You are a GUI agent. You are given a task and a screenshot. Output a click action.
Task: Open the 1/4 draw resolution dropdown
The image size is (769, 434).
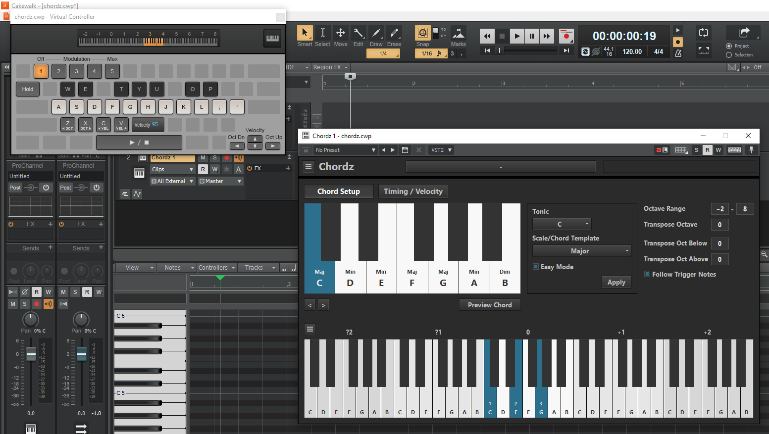click(383, 53)
